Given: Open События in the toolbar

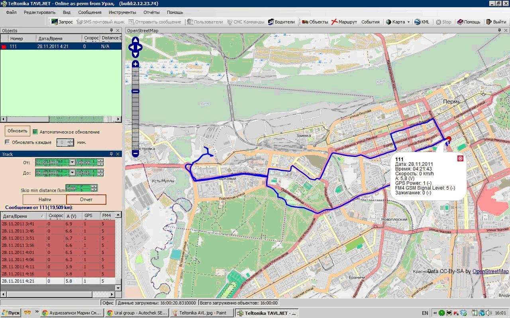Looking at the screenshot, I should 370,22.
